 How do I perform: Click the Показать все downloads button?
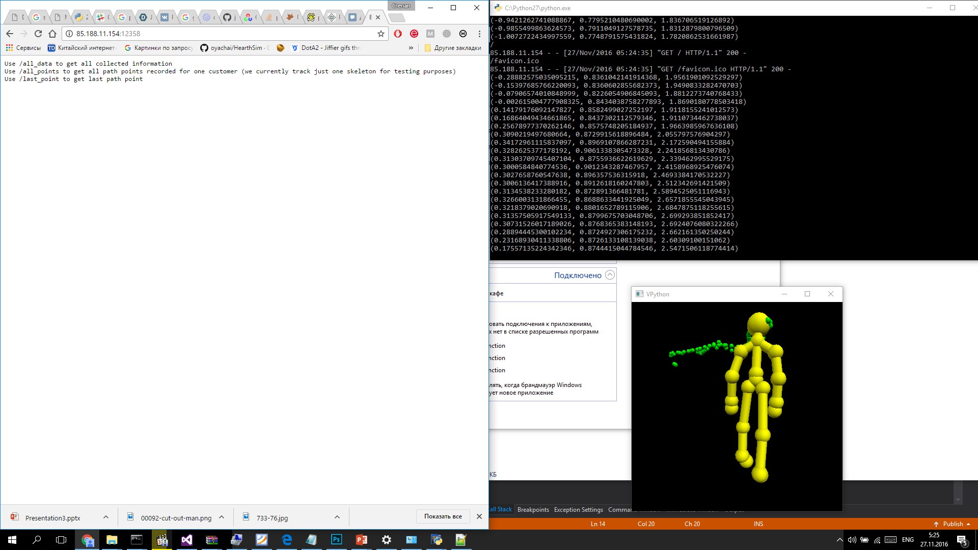443,516
